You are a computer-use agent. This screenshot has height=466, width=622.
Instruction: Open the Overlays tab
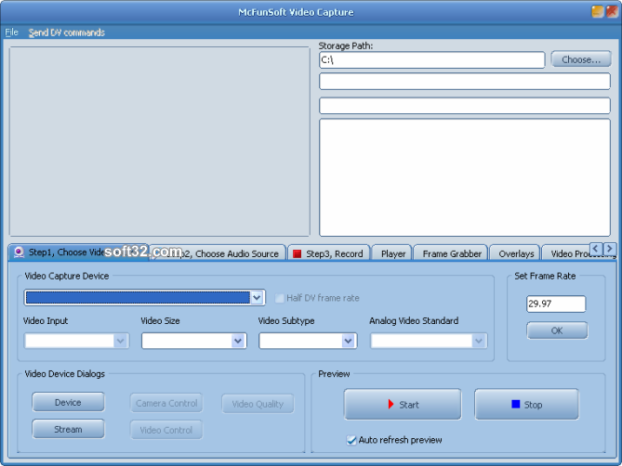click(516, 253)
